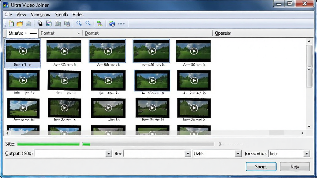Image resolution: width=317 pixels, height=178 pixels.
Task: Click the vertical scrollbar down arrow
Action: (x=309, y=127)
